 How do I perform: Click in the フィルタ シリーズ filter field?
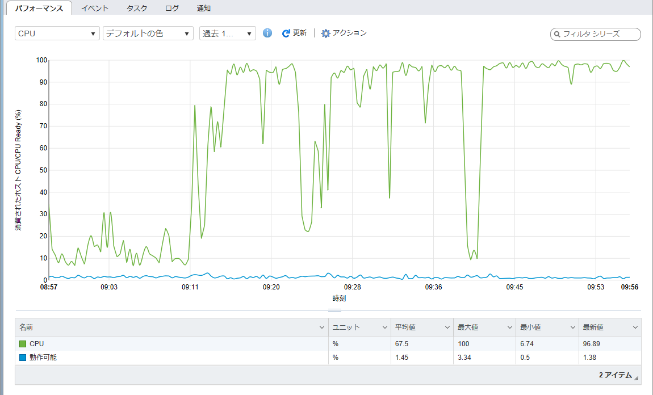coord(599,35)
